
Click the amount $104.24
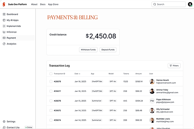tap(139, 101)
